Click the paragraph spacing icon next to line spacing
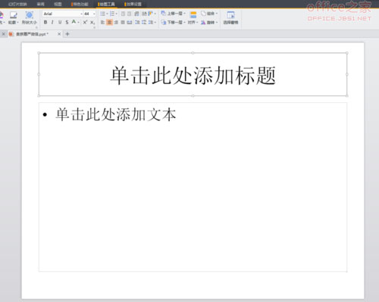The height and width of the screenshot is (302, 379). 144,23
